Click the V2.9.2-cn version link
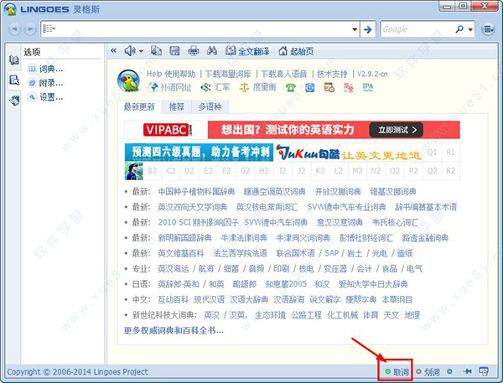 coord(372,74)
